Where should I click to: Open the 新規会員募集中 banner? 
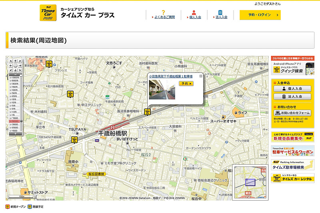point(293,137)
